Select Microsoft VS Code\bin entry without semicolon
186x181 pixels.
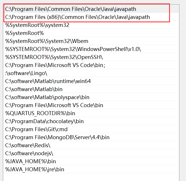tap(91, 105)
